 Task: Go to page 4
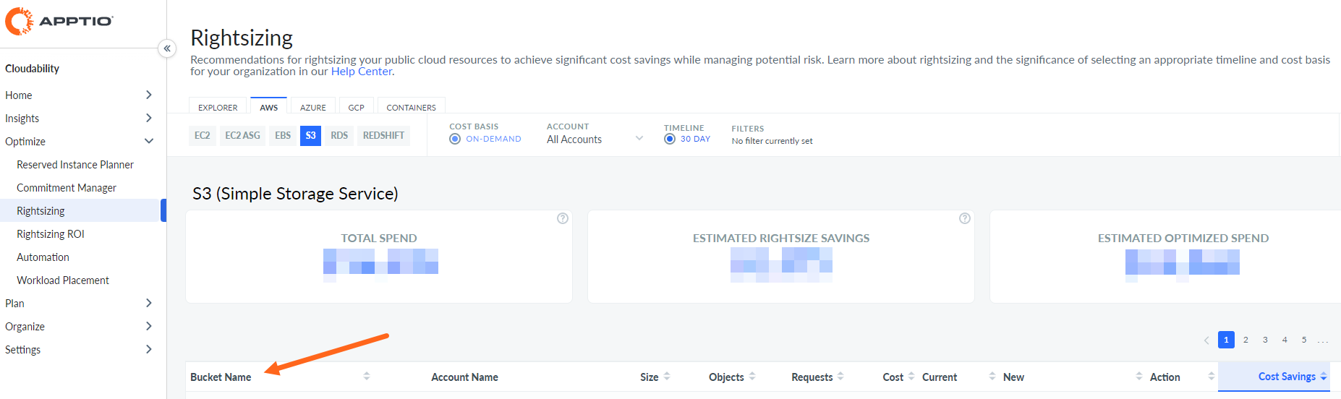1285,340
